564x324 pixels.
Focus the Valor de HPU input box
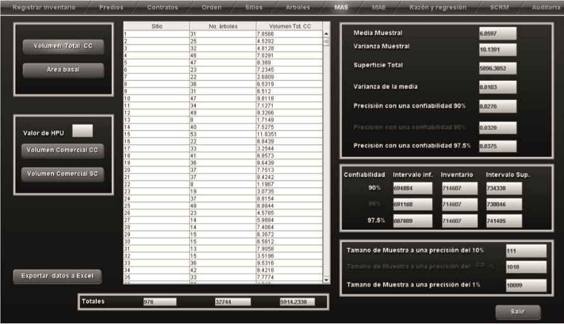(82, 131)
